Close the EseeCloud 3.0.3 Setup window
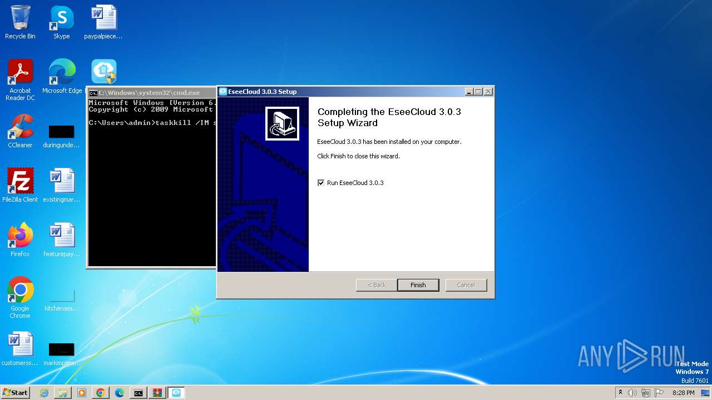 coord(488,92)
